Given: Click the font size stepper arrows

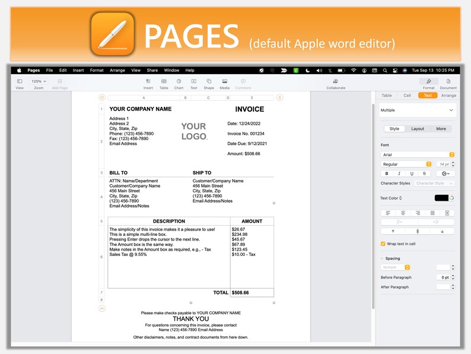Looking at the screenshot, I should coord(453,164).
